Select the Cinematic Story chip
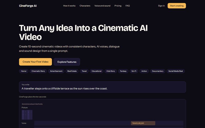 (38, 71)
